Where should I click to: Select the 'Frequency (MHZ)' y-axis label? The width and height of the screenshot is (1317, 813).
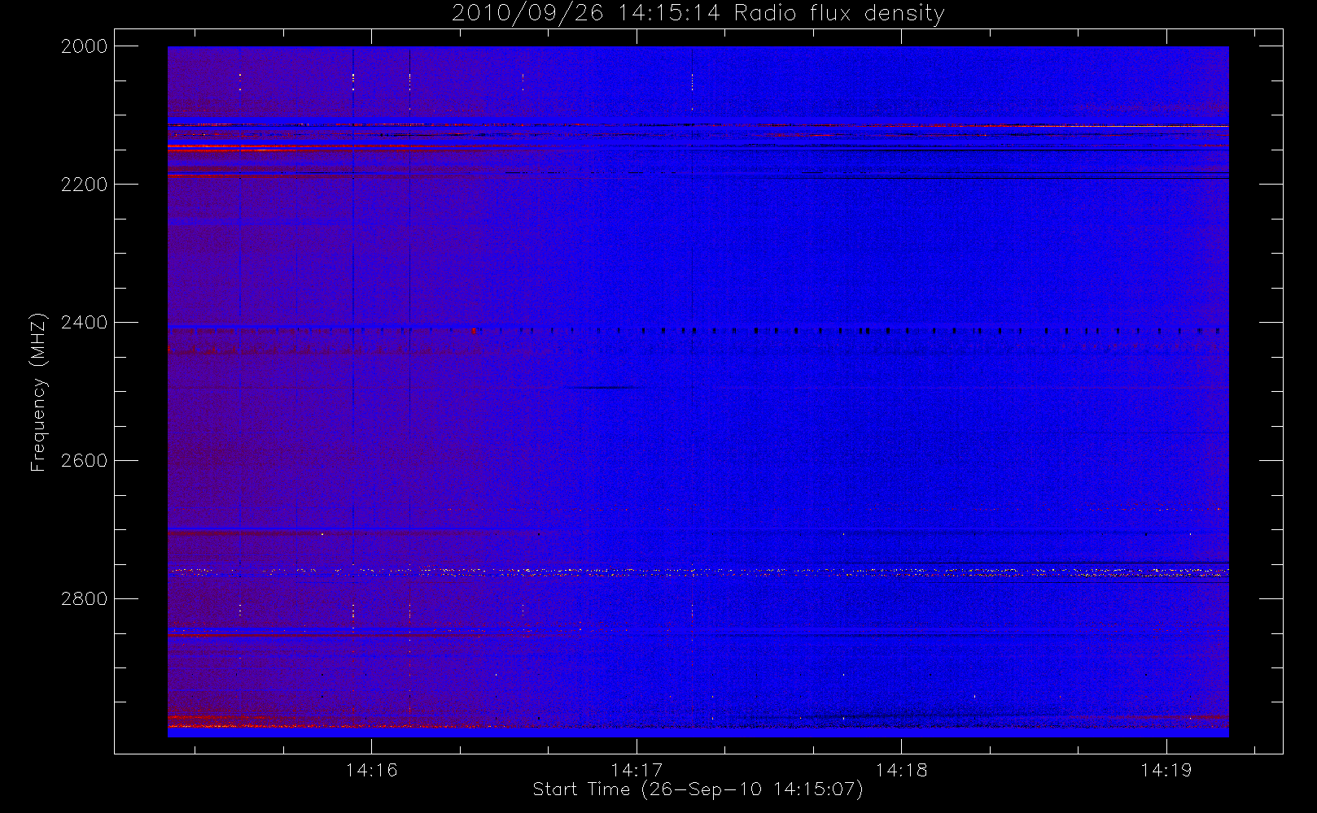pos(38,392)
